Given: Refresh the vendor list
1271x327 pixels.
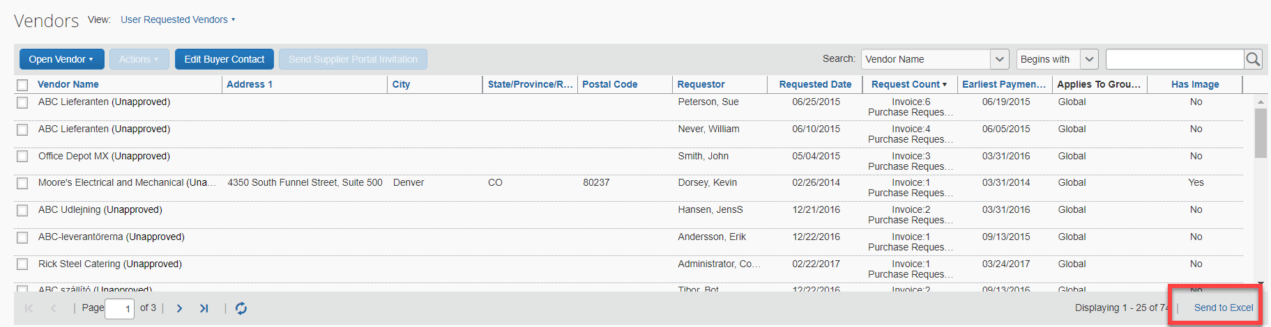Looking at the screenshot, I should point(241,308).
